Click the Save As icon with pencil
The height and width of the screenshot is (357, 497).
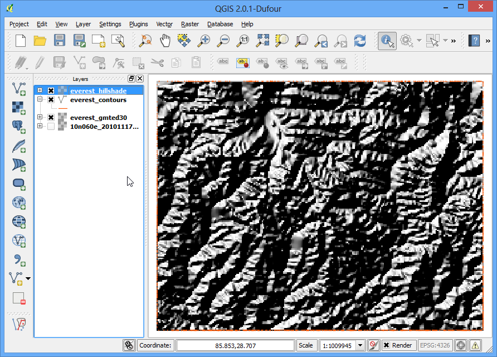tap(79, 41)
